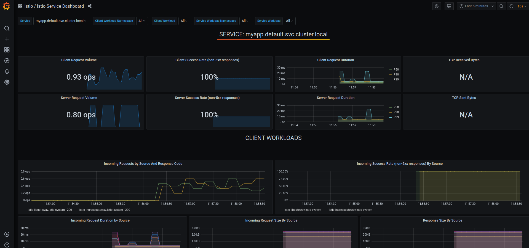
Task: Refresh the dashboard using the refresh icon
Action: (x=511, y=6)
